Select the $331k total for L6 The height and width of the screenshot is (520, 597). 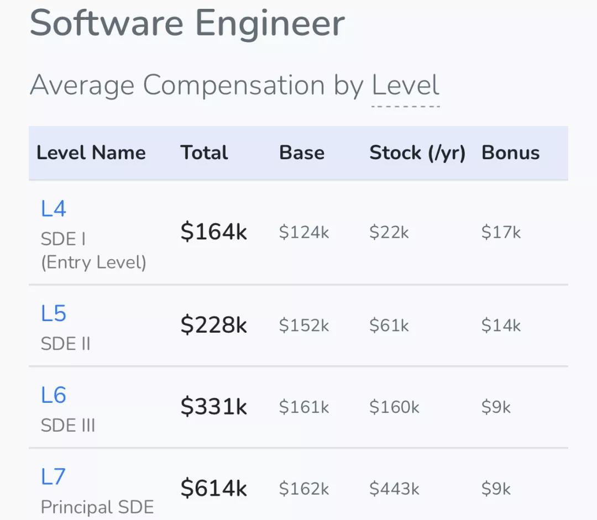pyautogui.click(x=213, y=407)
